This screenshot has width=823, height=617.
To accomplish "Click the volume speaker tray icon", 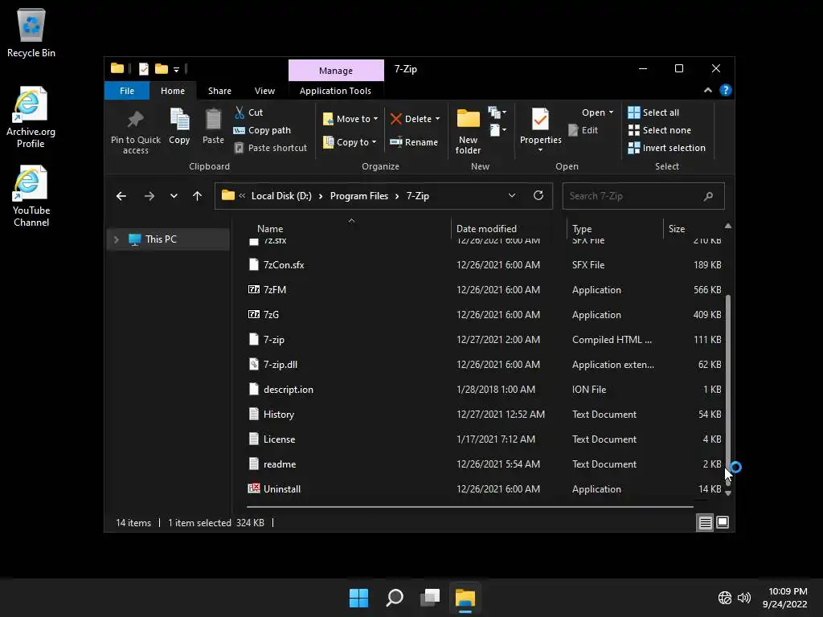I will coord(743,598).
